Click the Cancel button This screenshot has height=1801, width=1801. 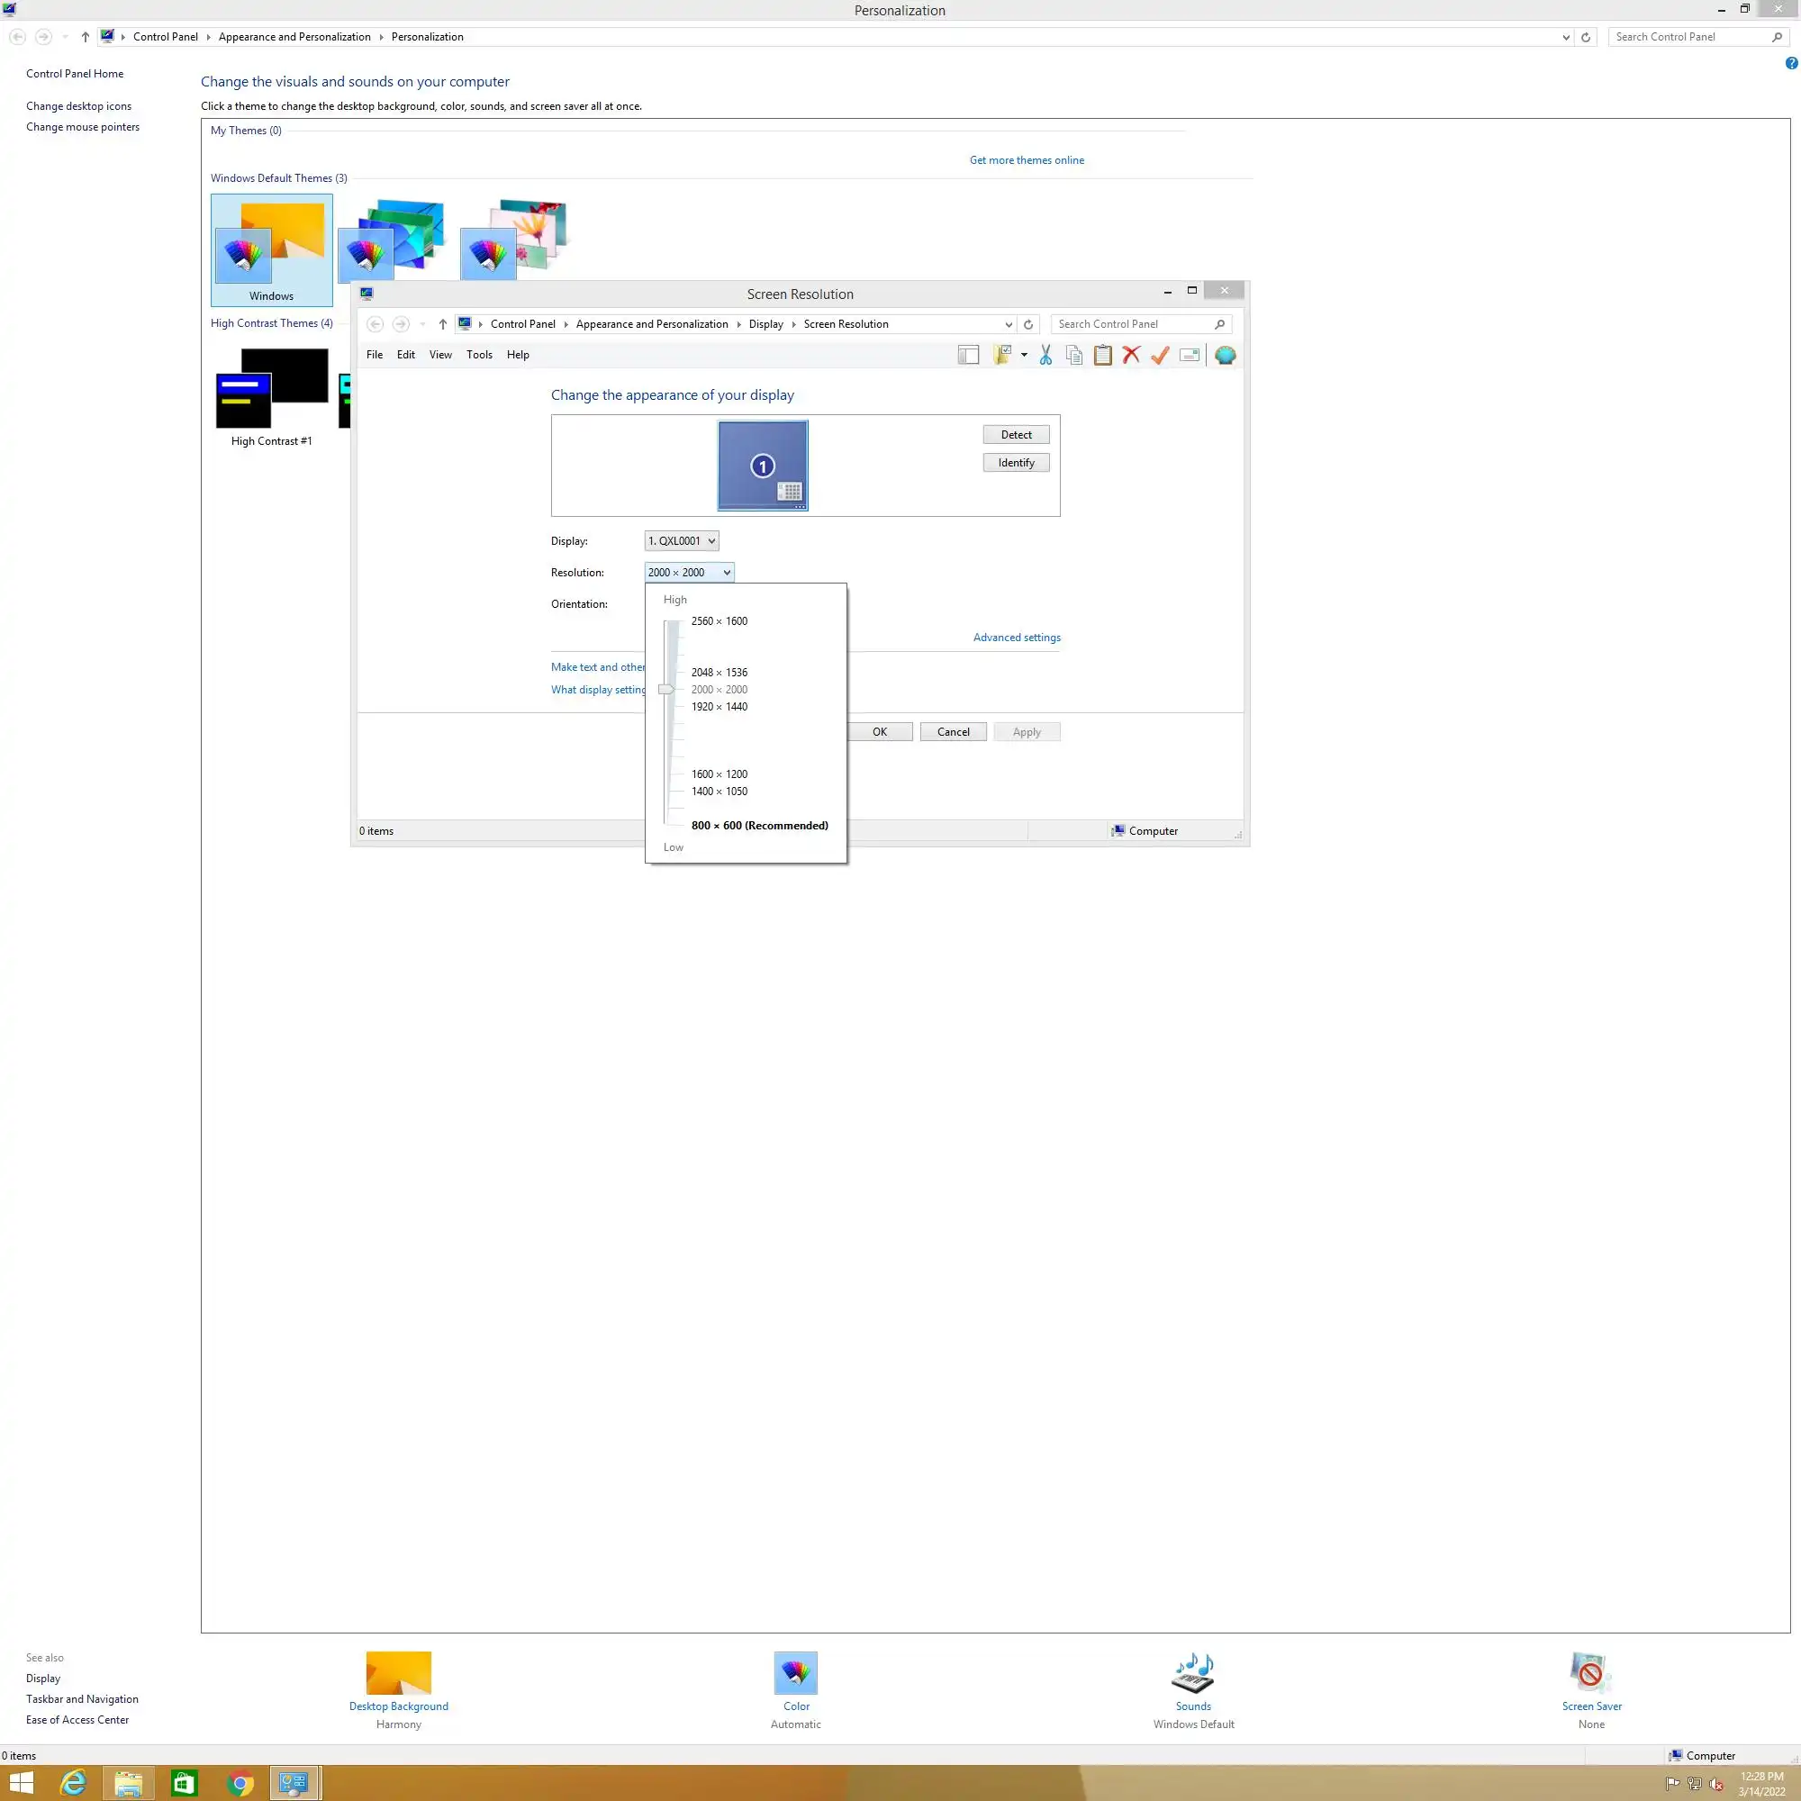click(x=953, y=732)
